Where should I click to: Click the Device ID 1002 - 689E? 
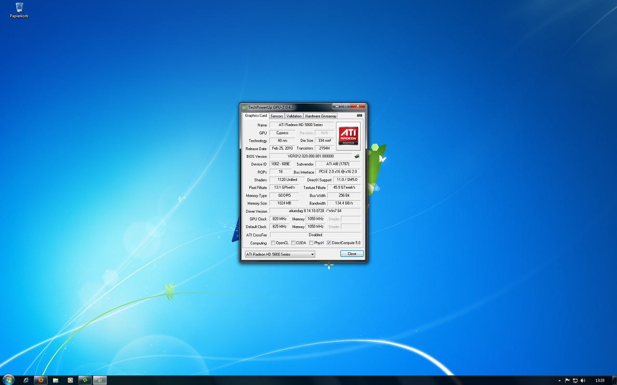pyautogui.click(x=281, y=164)
